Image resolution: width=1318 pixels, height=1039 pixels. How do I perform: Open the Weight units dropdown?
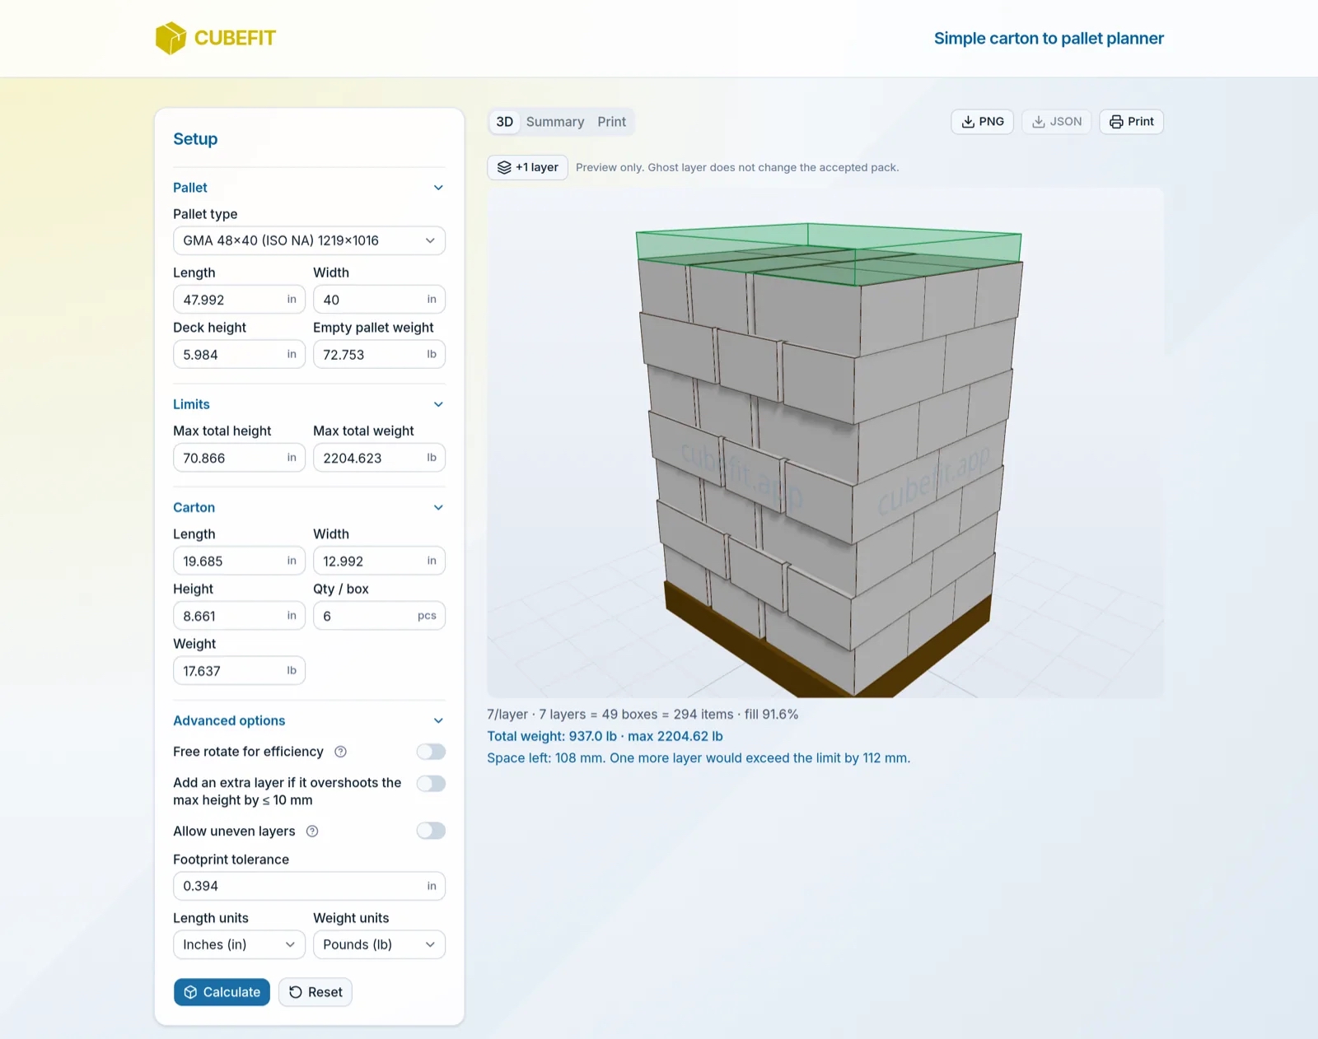coord(379,944)
